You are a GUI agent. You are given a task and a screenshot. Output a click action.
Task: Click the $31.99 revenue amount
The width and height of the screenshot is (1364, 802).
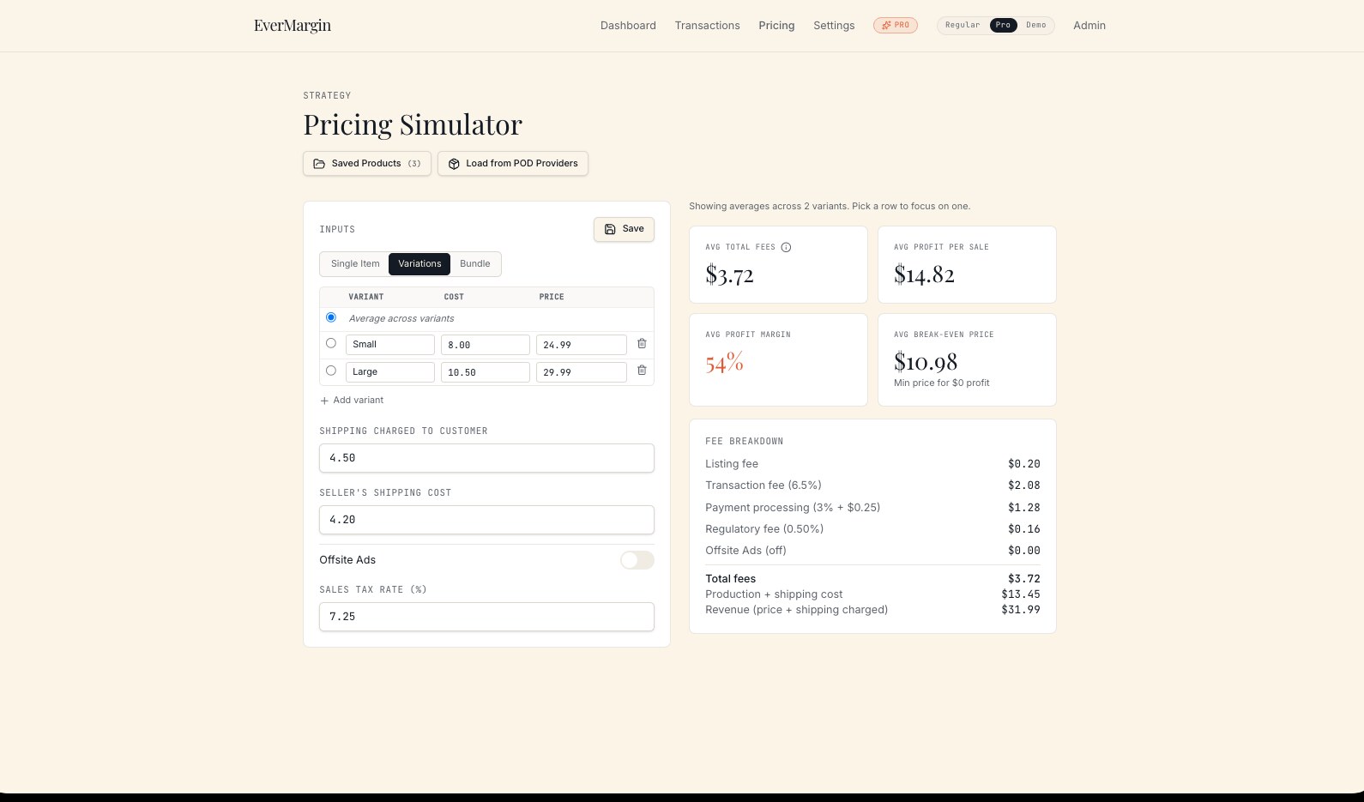point(1021,610)
